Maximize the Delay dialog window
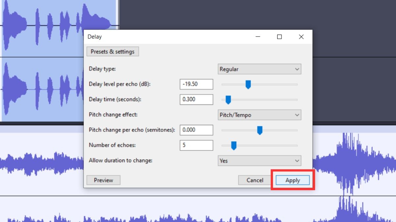 pos(279,37)
